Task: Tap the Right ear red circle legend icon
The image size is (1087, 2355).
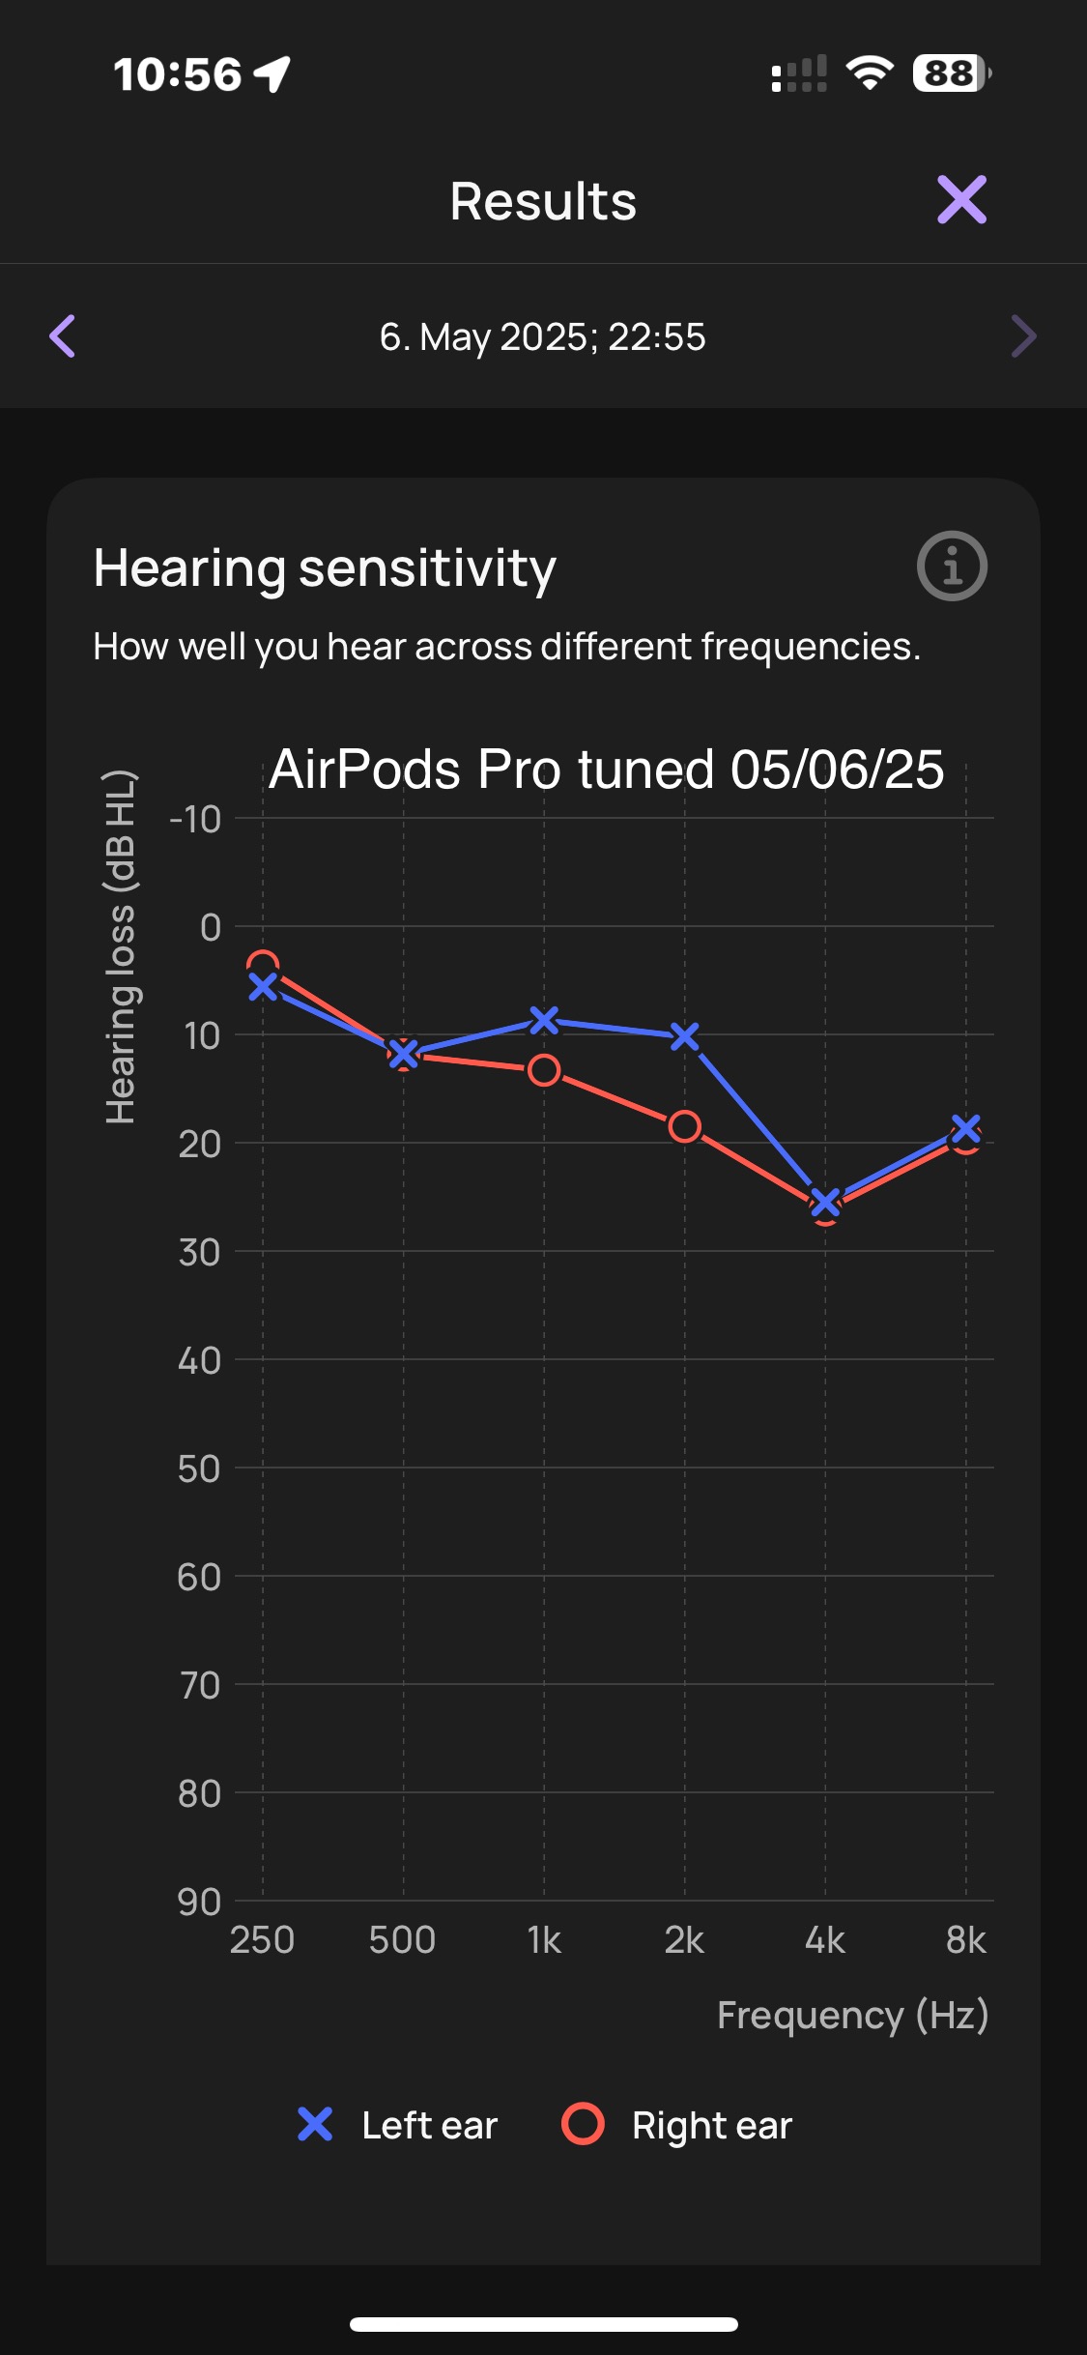Action: point(583,2124)
